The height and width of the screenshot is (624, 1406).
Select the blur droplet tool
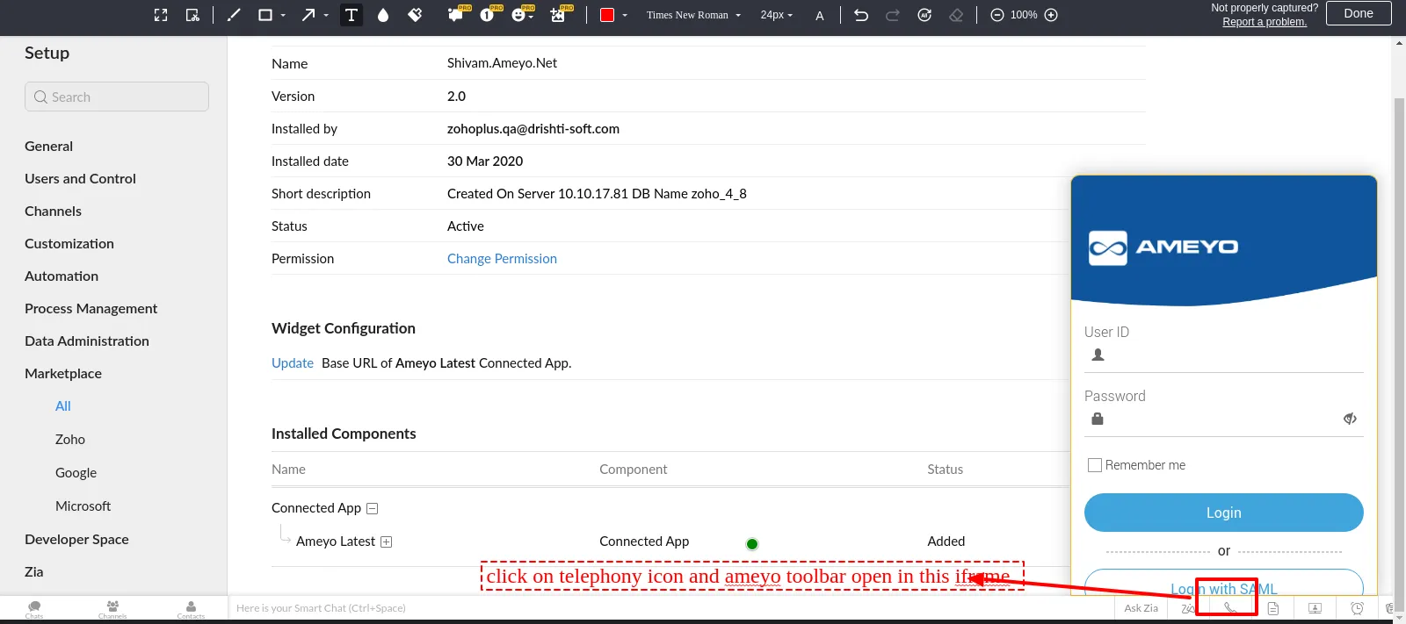coord(383,15)
